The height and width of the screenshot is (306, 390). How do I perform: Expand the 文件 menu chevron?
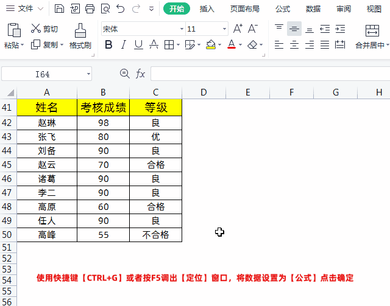coord(40,9)
